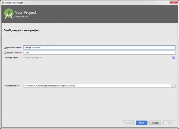Click the Package name label
Viewport: 179px width, 129px height.
11,58
